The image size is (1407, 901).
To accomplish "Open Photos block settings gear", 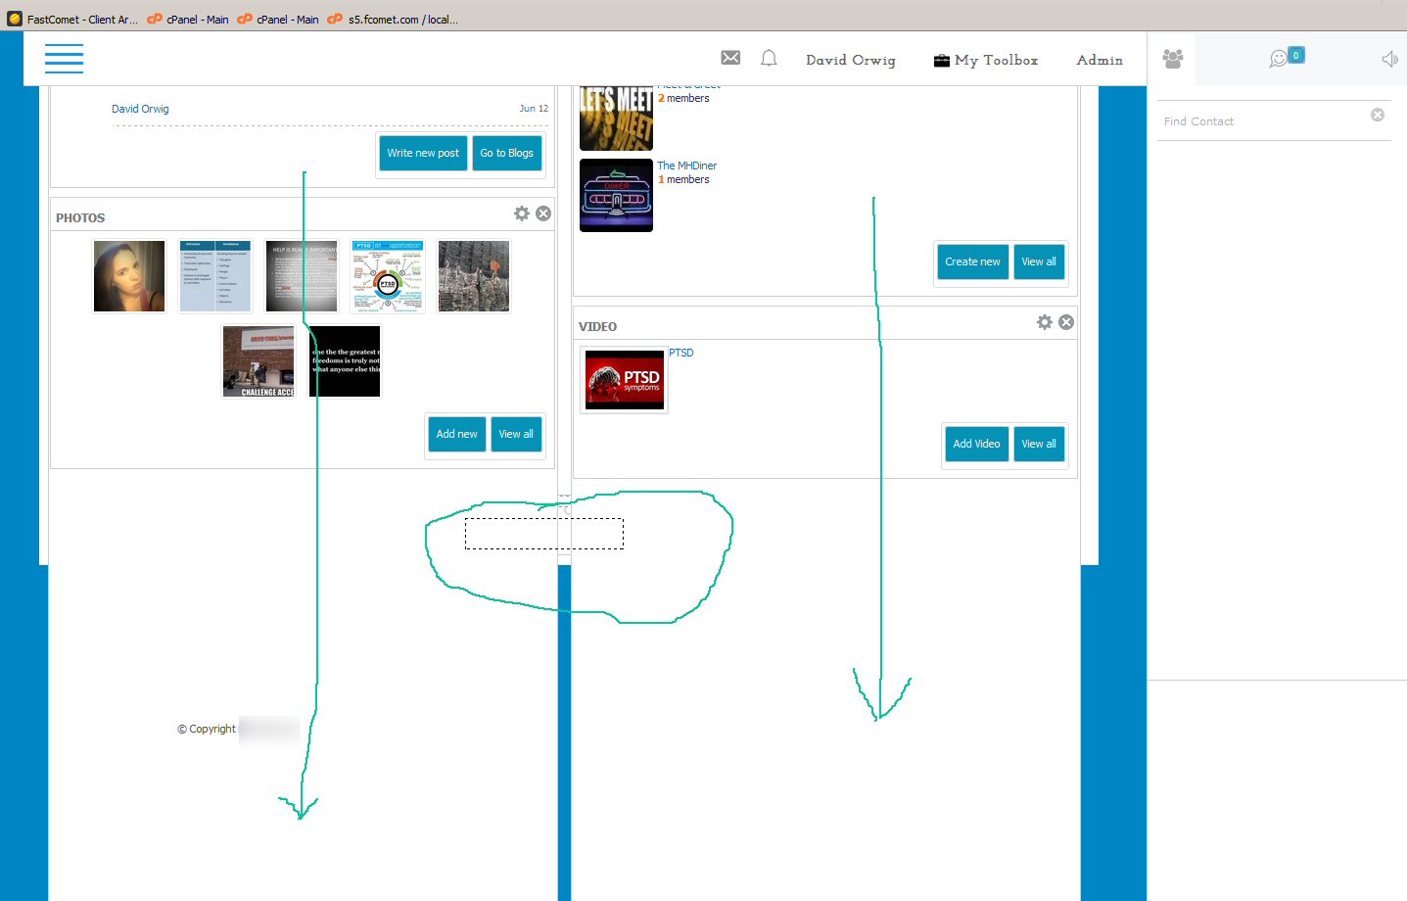I will pos(522,213).
